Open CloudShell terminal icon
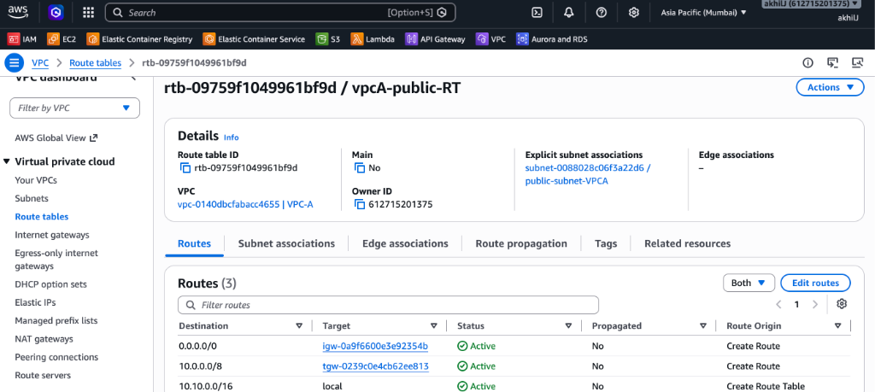The height and width of the screenshot is (392, 875). point(537,12)
